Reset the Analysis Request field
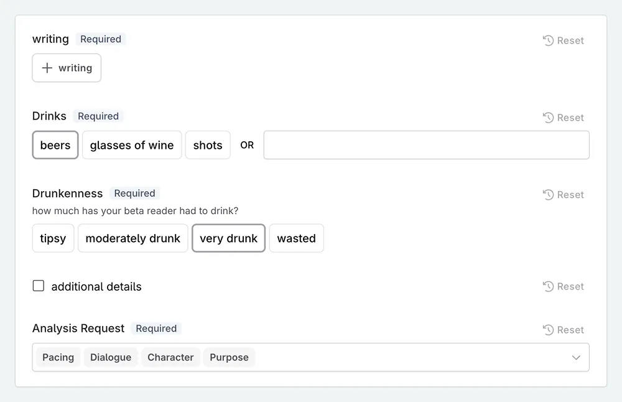 click(563, 330)
